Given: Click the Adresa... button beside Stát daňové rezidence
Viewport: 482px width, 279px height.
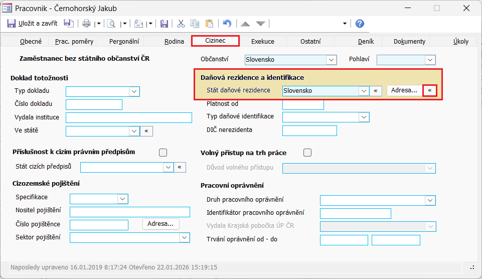Looking at the screenshot, I should pos(404,91).
